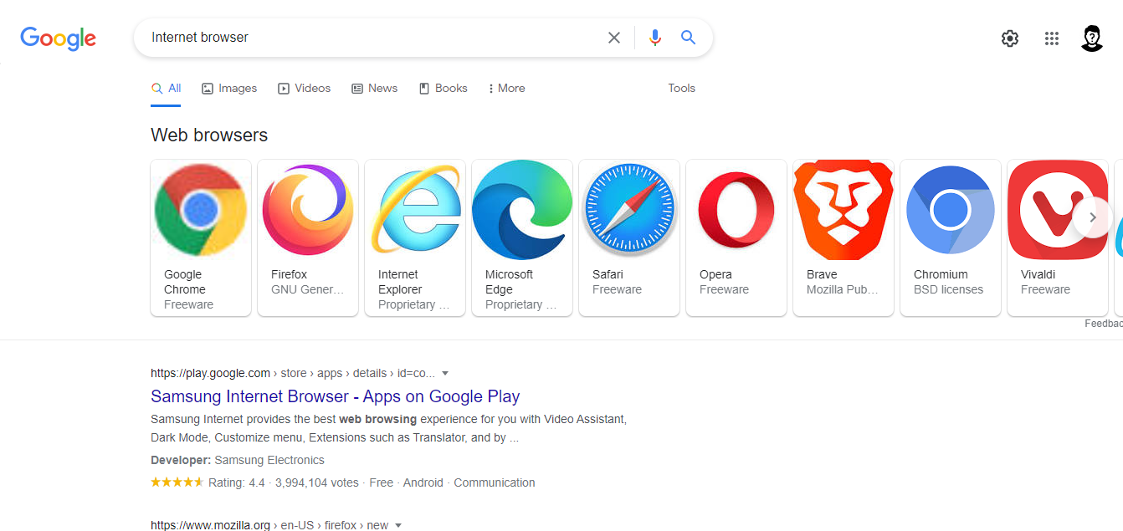Switch to the Images tab
Image resolution: width=1123 pixels, height=531 pixels.
[228, 88]
